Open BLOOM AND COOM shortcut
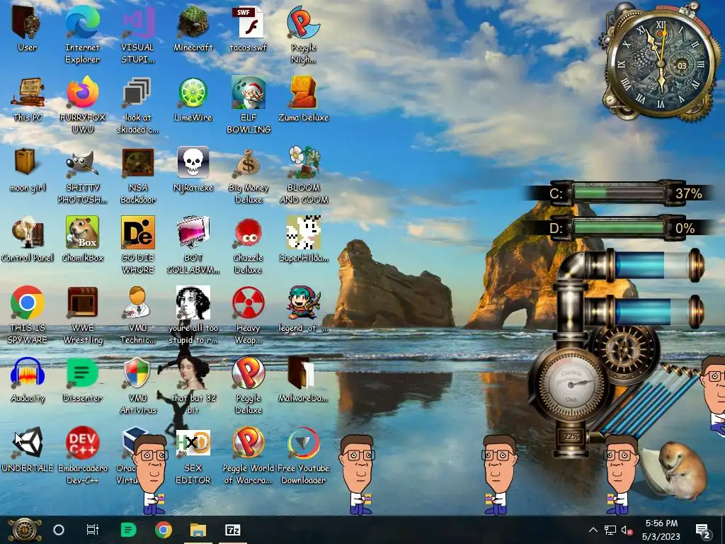 [x=303, y=174]
